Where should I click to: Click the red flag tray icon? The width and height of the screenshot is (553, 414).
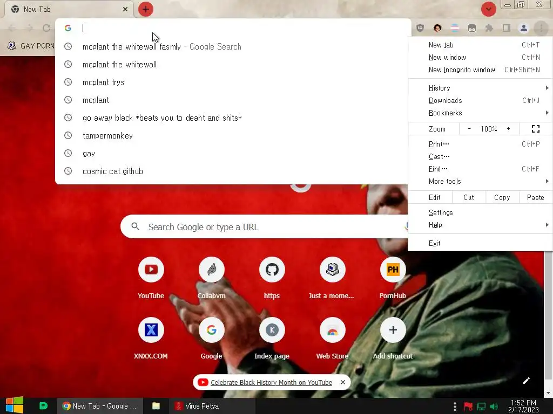click(x=468, y=406)
